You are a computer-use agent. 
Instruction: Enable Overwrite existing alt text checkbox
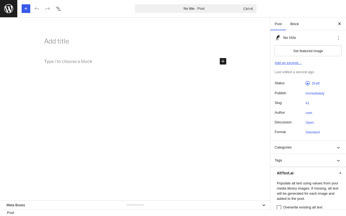pos(279,207)
